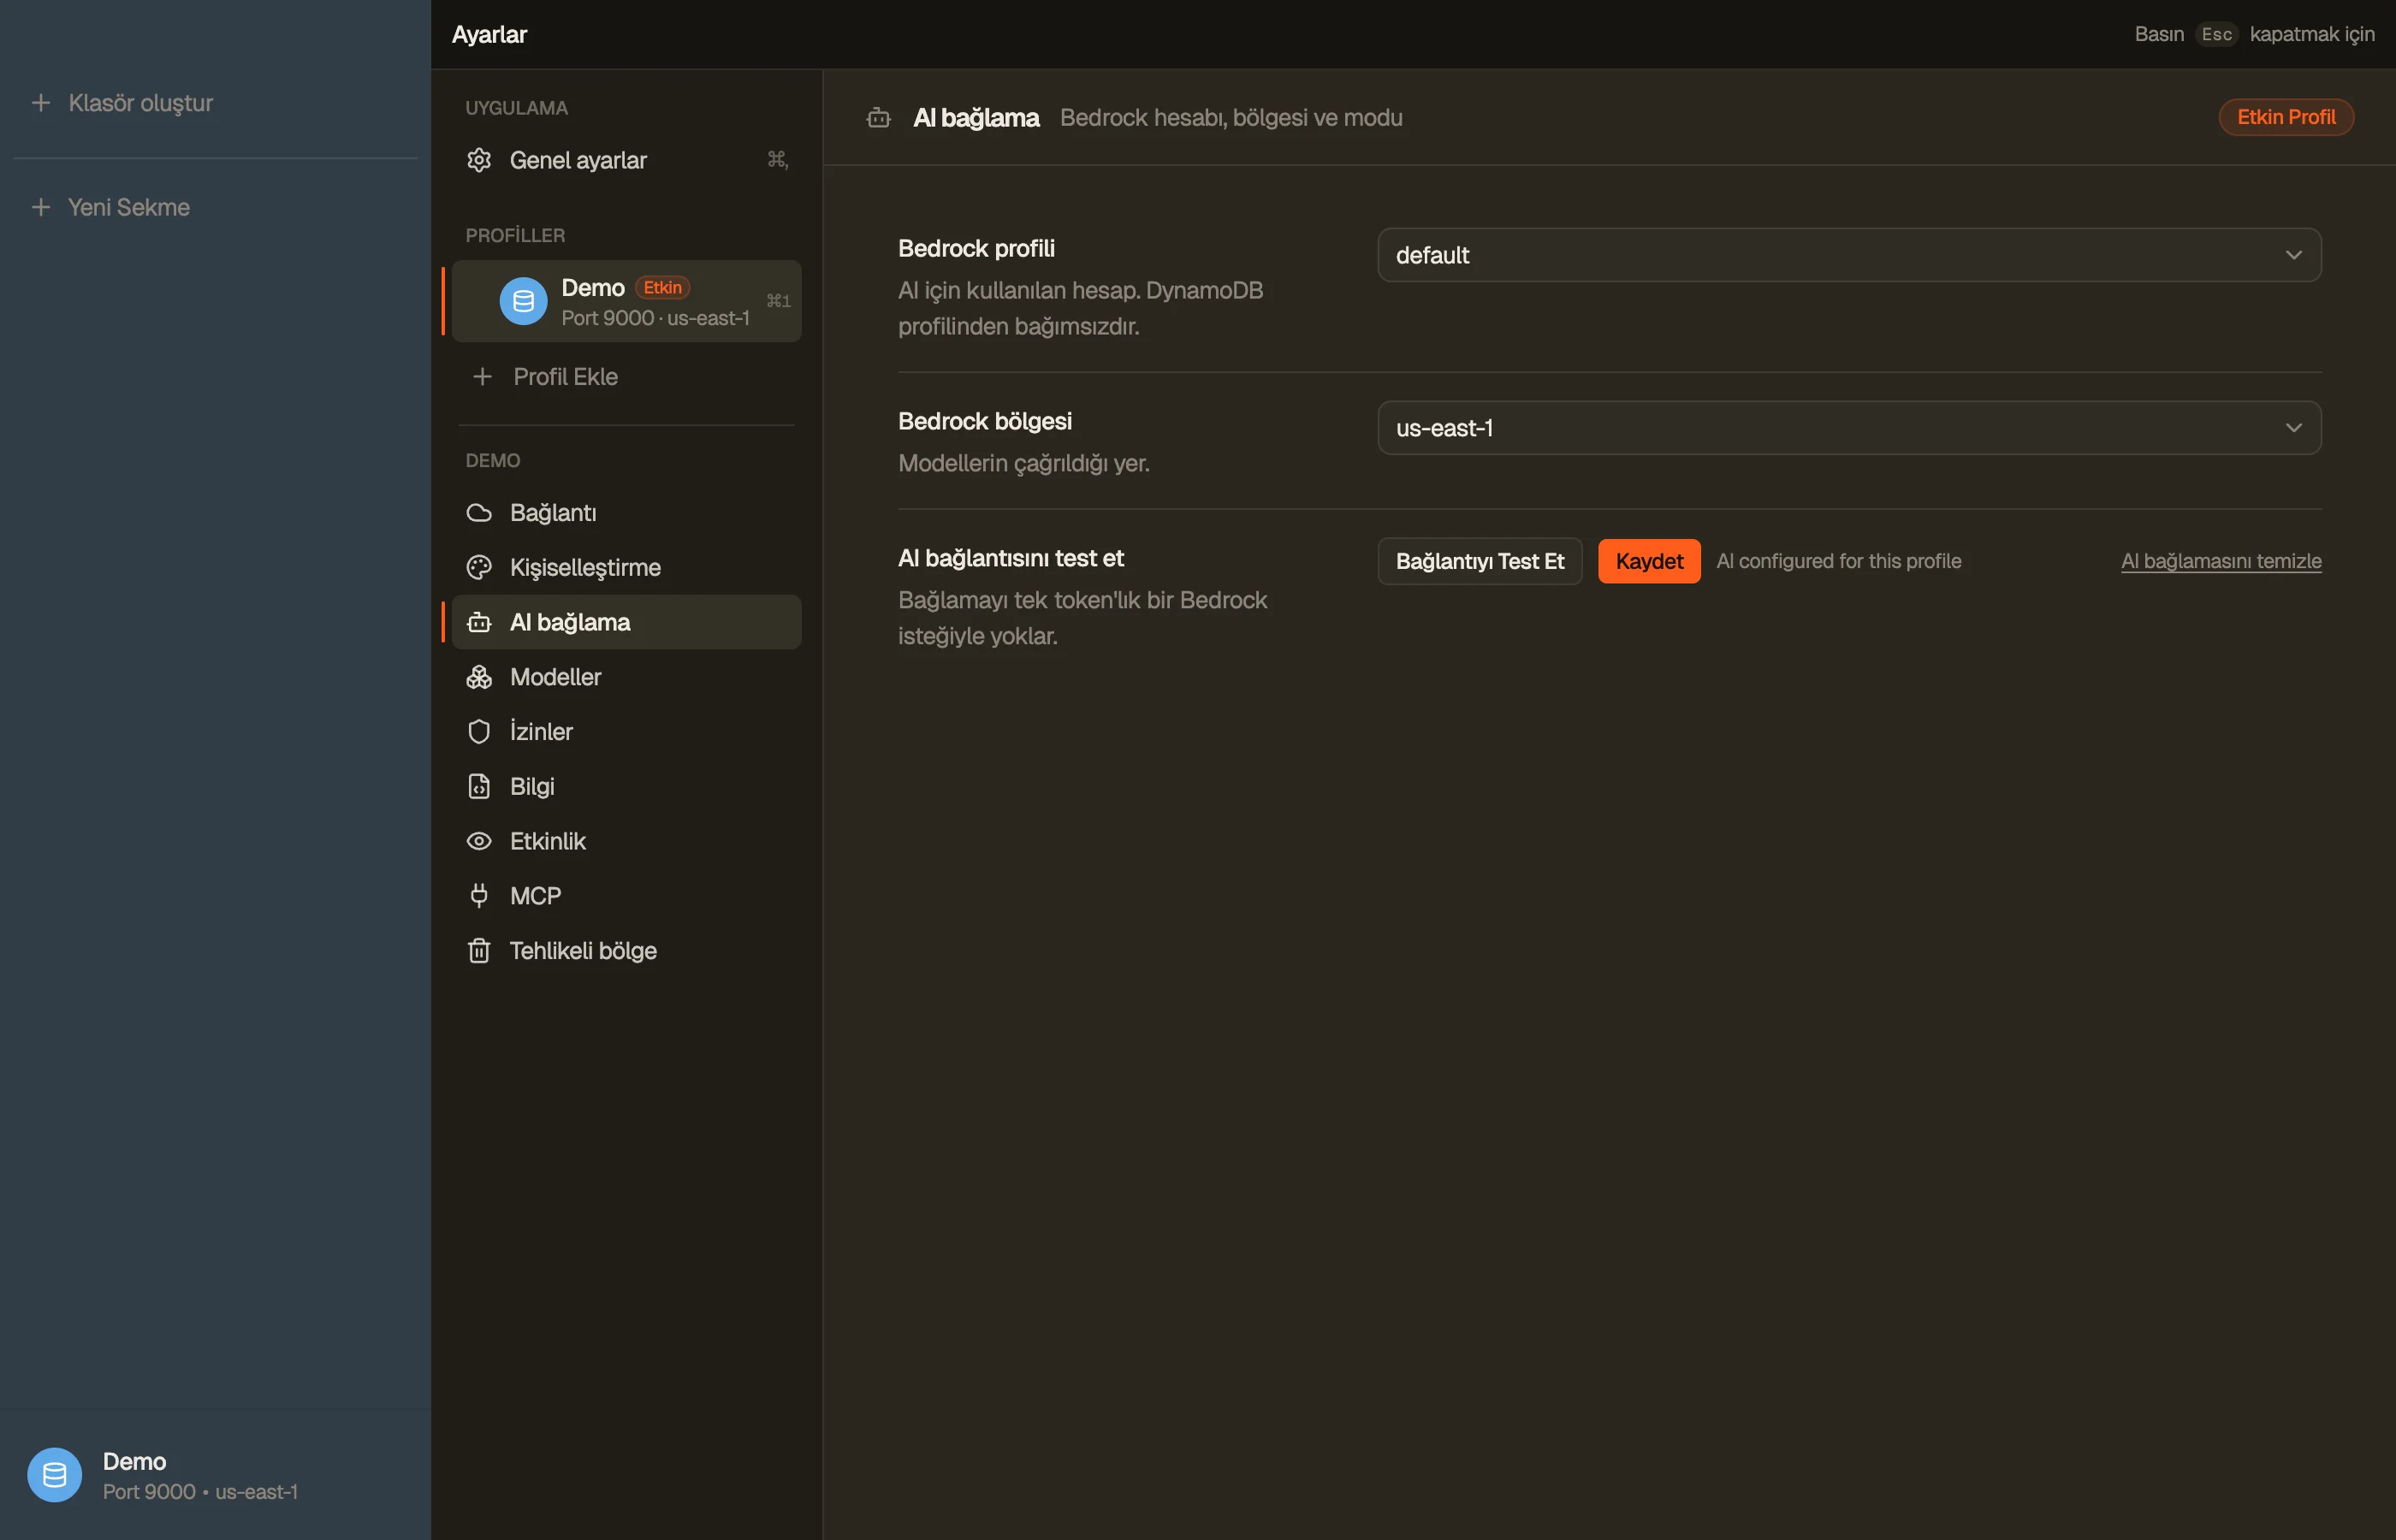Open the Modeller settings section
Screen dimensions: 2396x1540
pos(626,677)
